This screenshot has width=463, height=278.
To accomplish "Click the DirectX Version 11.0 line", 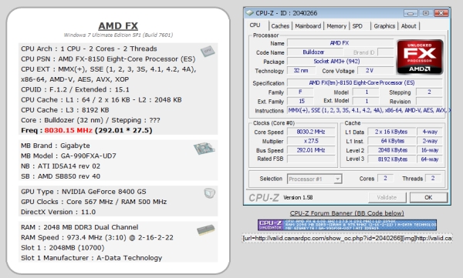I will coord(58,212).
